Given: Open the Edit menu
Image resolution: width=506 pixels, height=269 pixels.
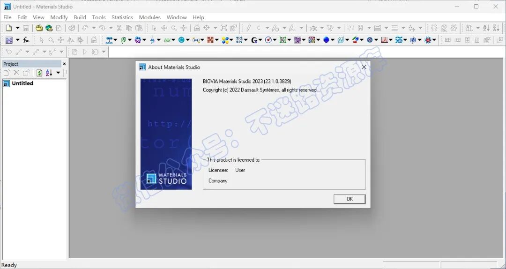Looking at the screenshot, I should coord(22,17).
